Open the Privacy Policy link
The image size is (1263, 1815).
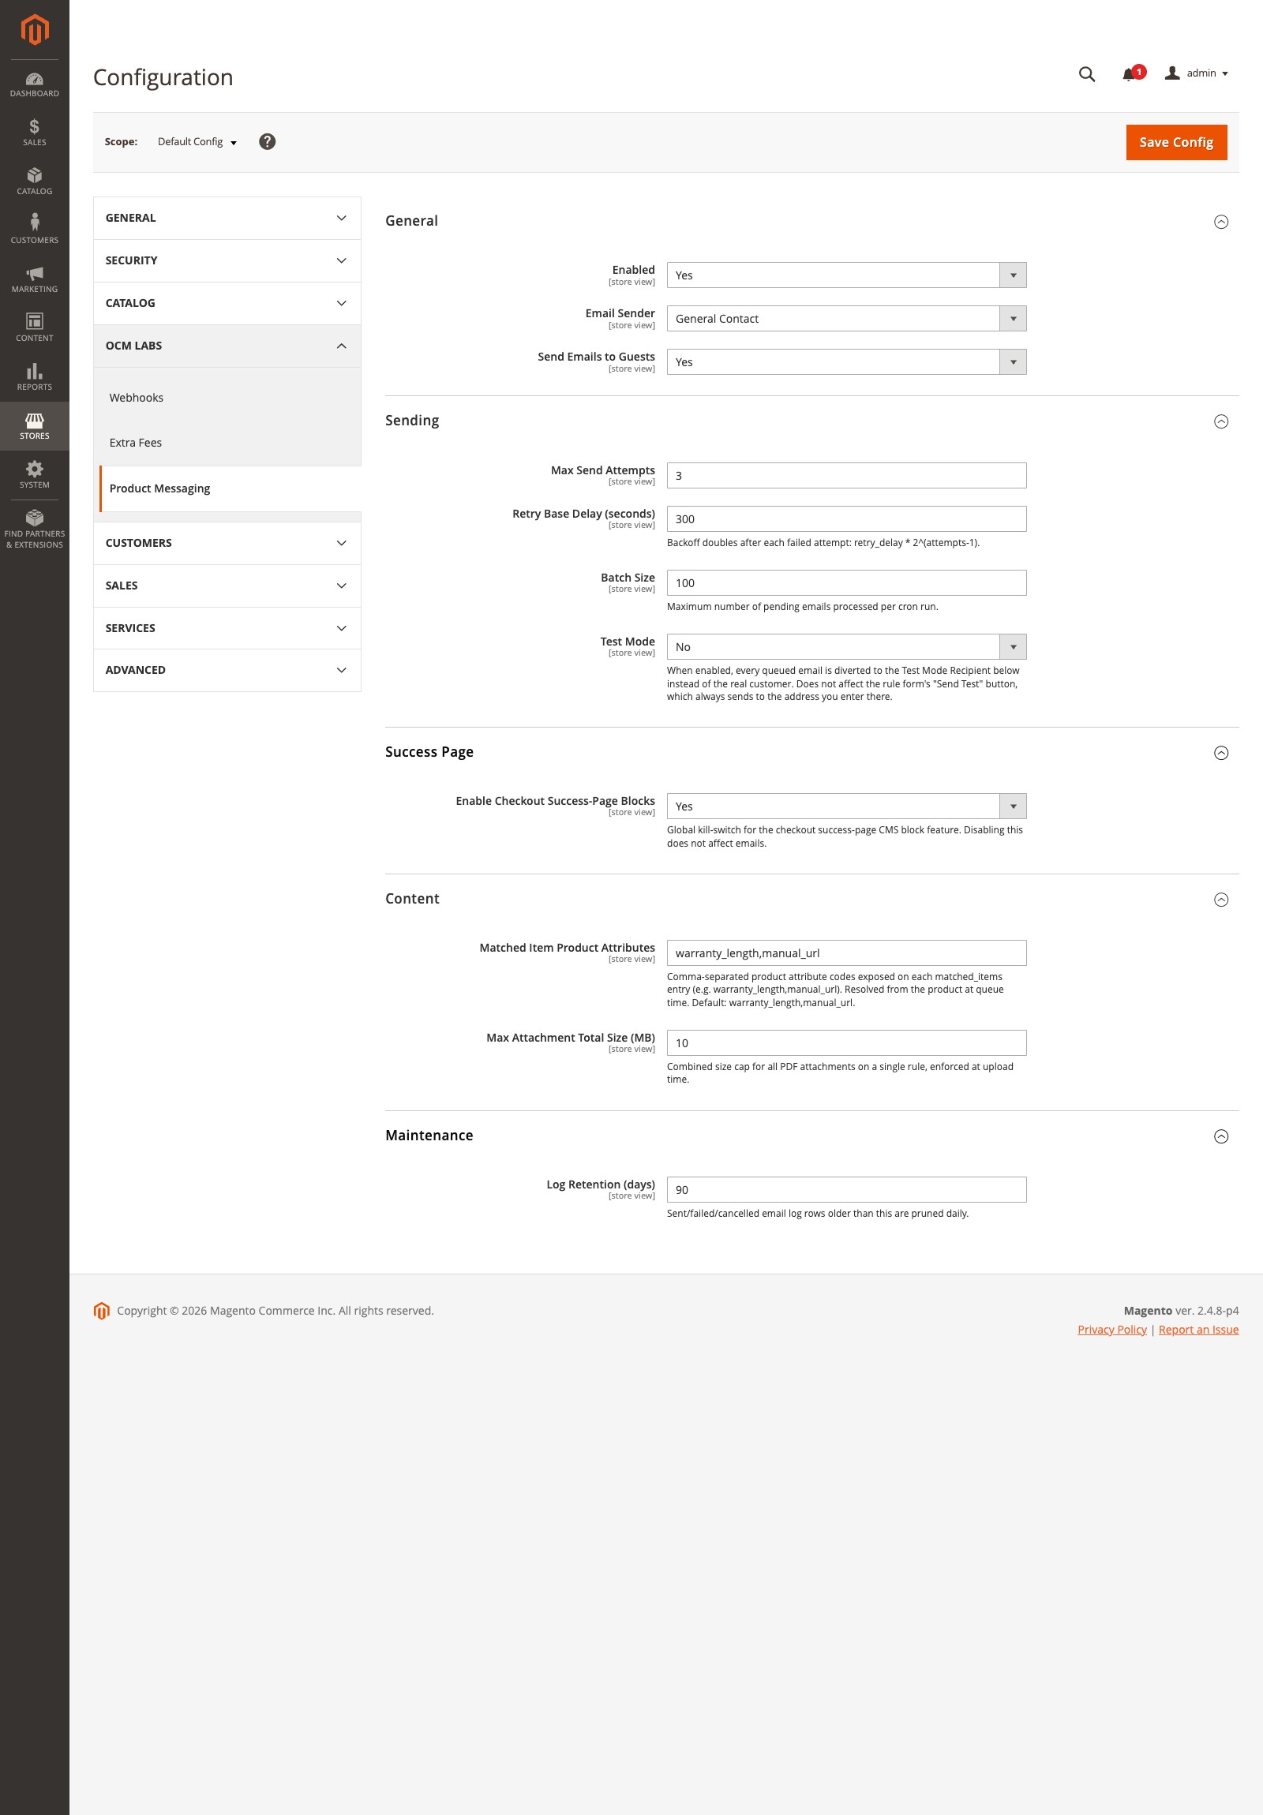[x=1111, y=1330]
